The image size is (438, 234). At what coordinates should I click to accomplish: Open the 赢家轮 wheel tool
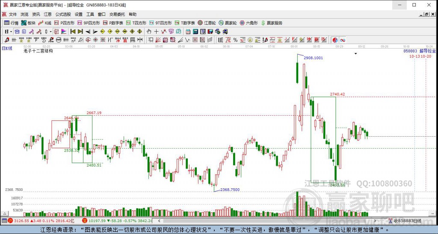[x=228, y=23]
